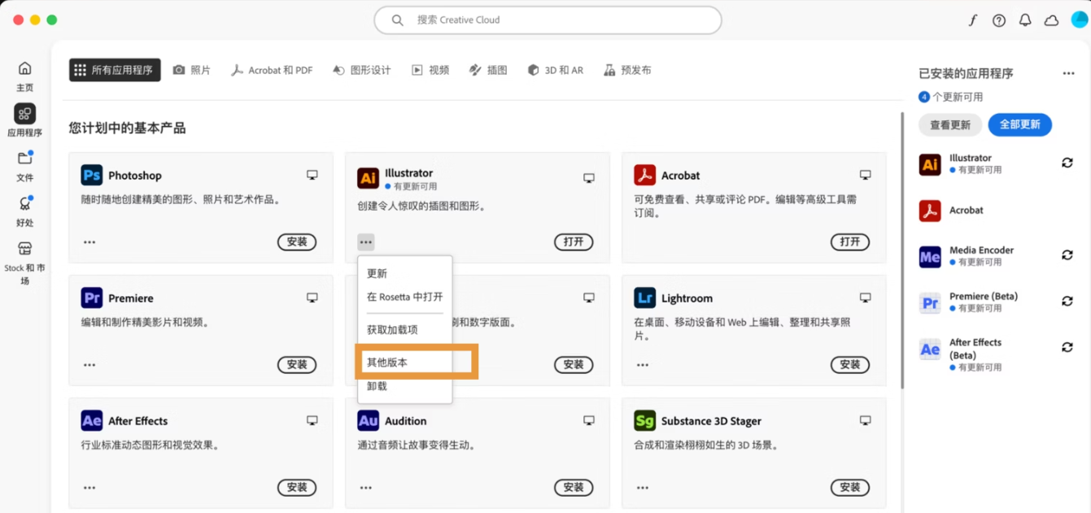Viewport: 1091px width, 513px height.
Task: Install Premiere with its 安装 button
Action: coord(297,365)
